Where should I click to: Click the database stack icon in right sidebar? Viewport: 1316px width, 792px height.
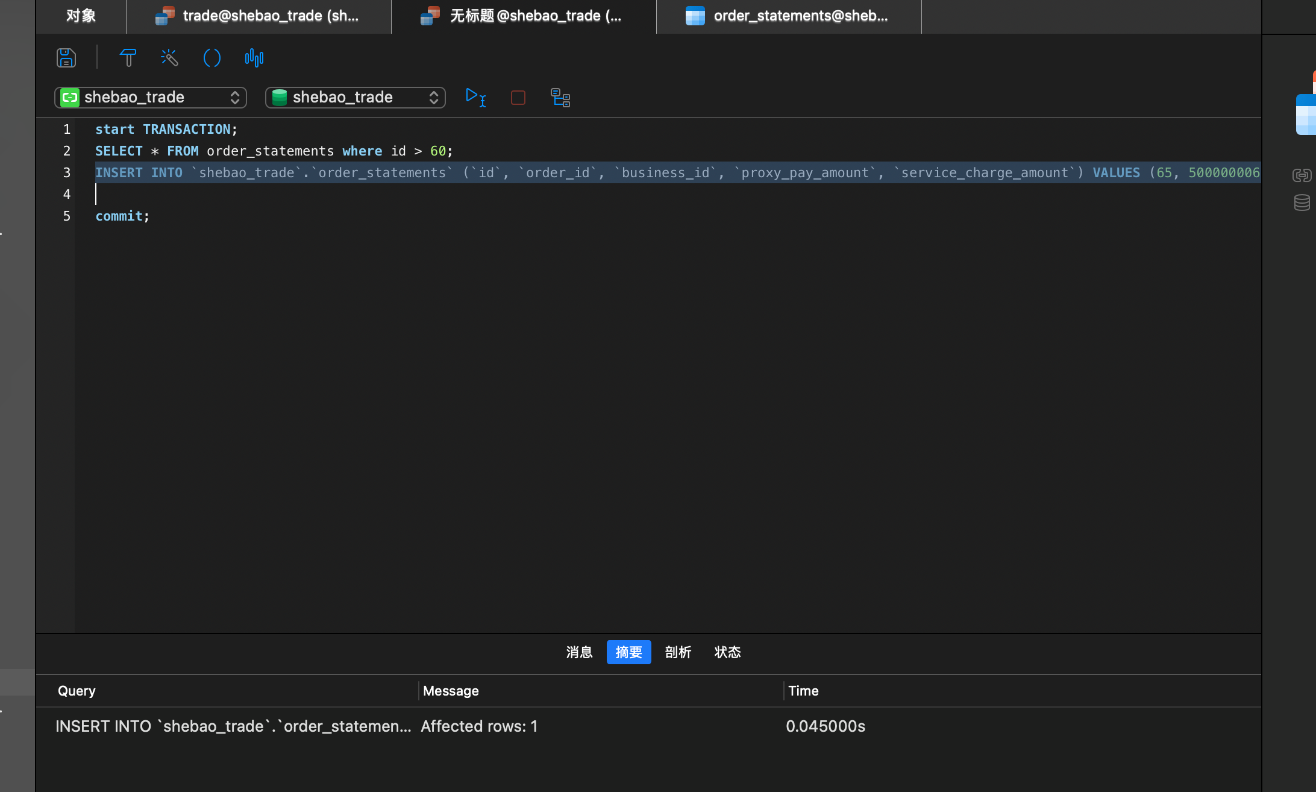pos(1302,203)
